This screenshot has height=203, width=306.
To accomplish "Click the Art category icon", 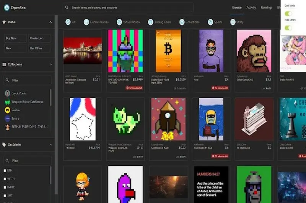I will point(68,22).
